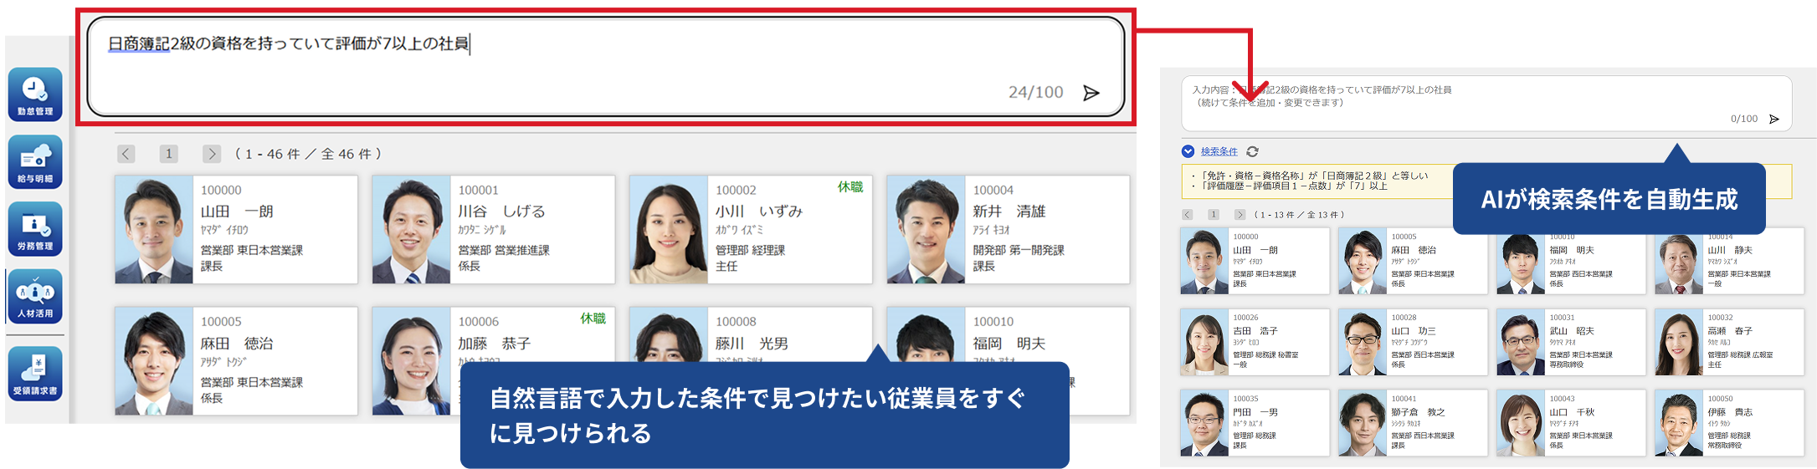Open 武山 昭夫 employee card

pyautogui.click(x=1571, y=342)
